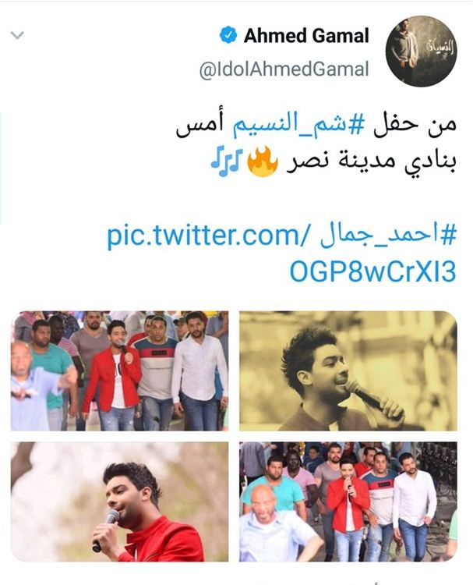
Task: View the bottom crowd photo with the laughing bald man
Action: point(348,502)
